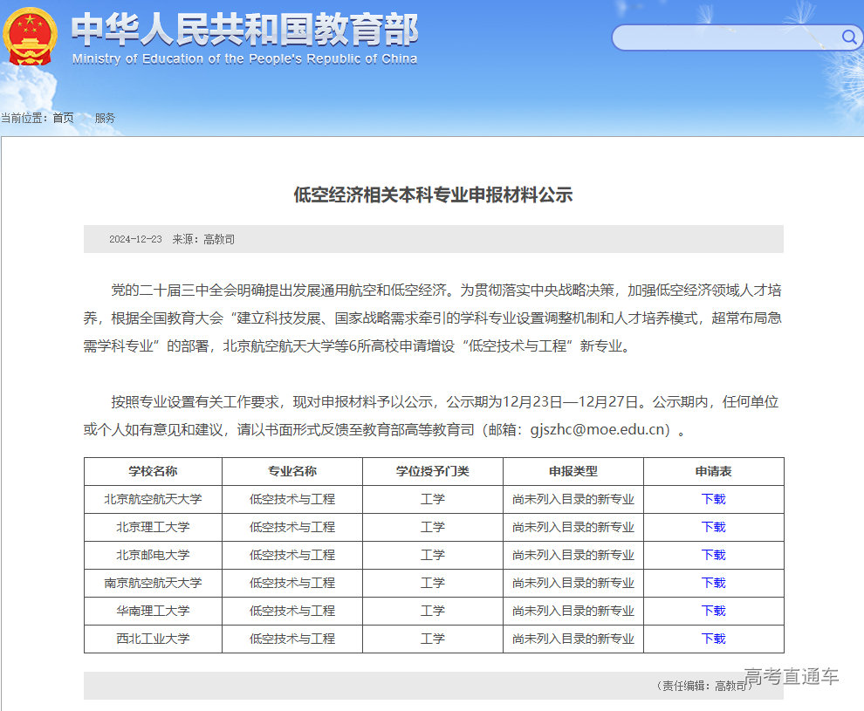
Task: Download 北京理工大学 application form
Action: coord(713,527)
